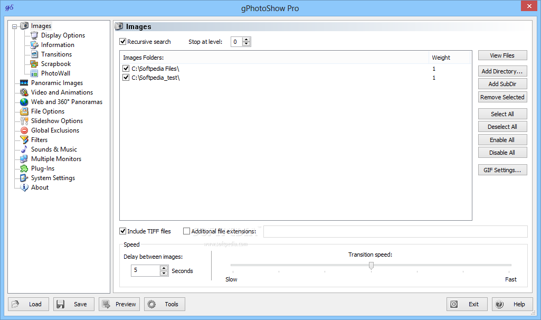
Task: Click the Video and Animations reel icon
Action: point(24,92)
